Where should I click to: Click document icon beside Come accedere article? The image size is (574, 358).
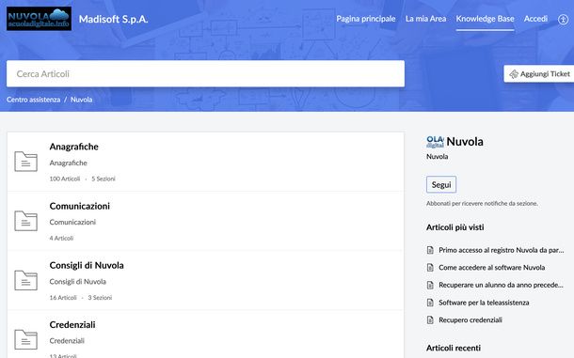430,268
